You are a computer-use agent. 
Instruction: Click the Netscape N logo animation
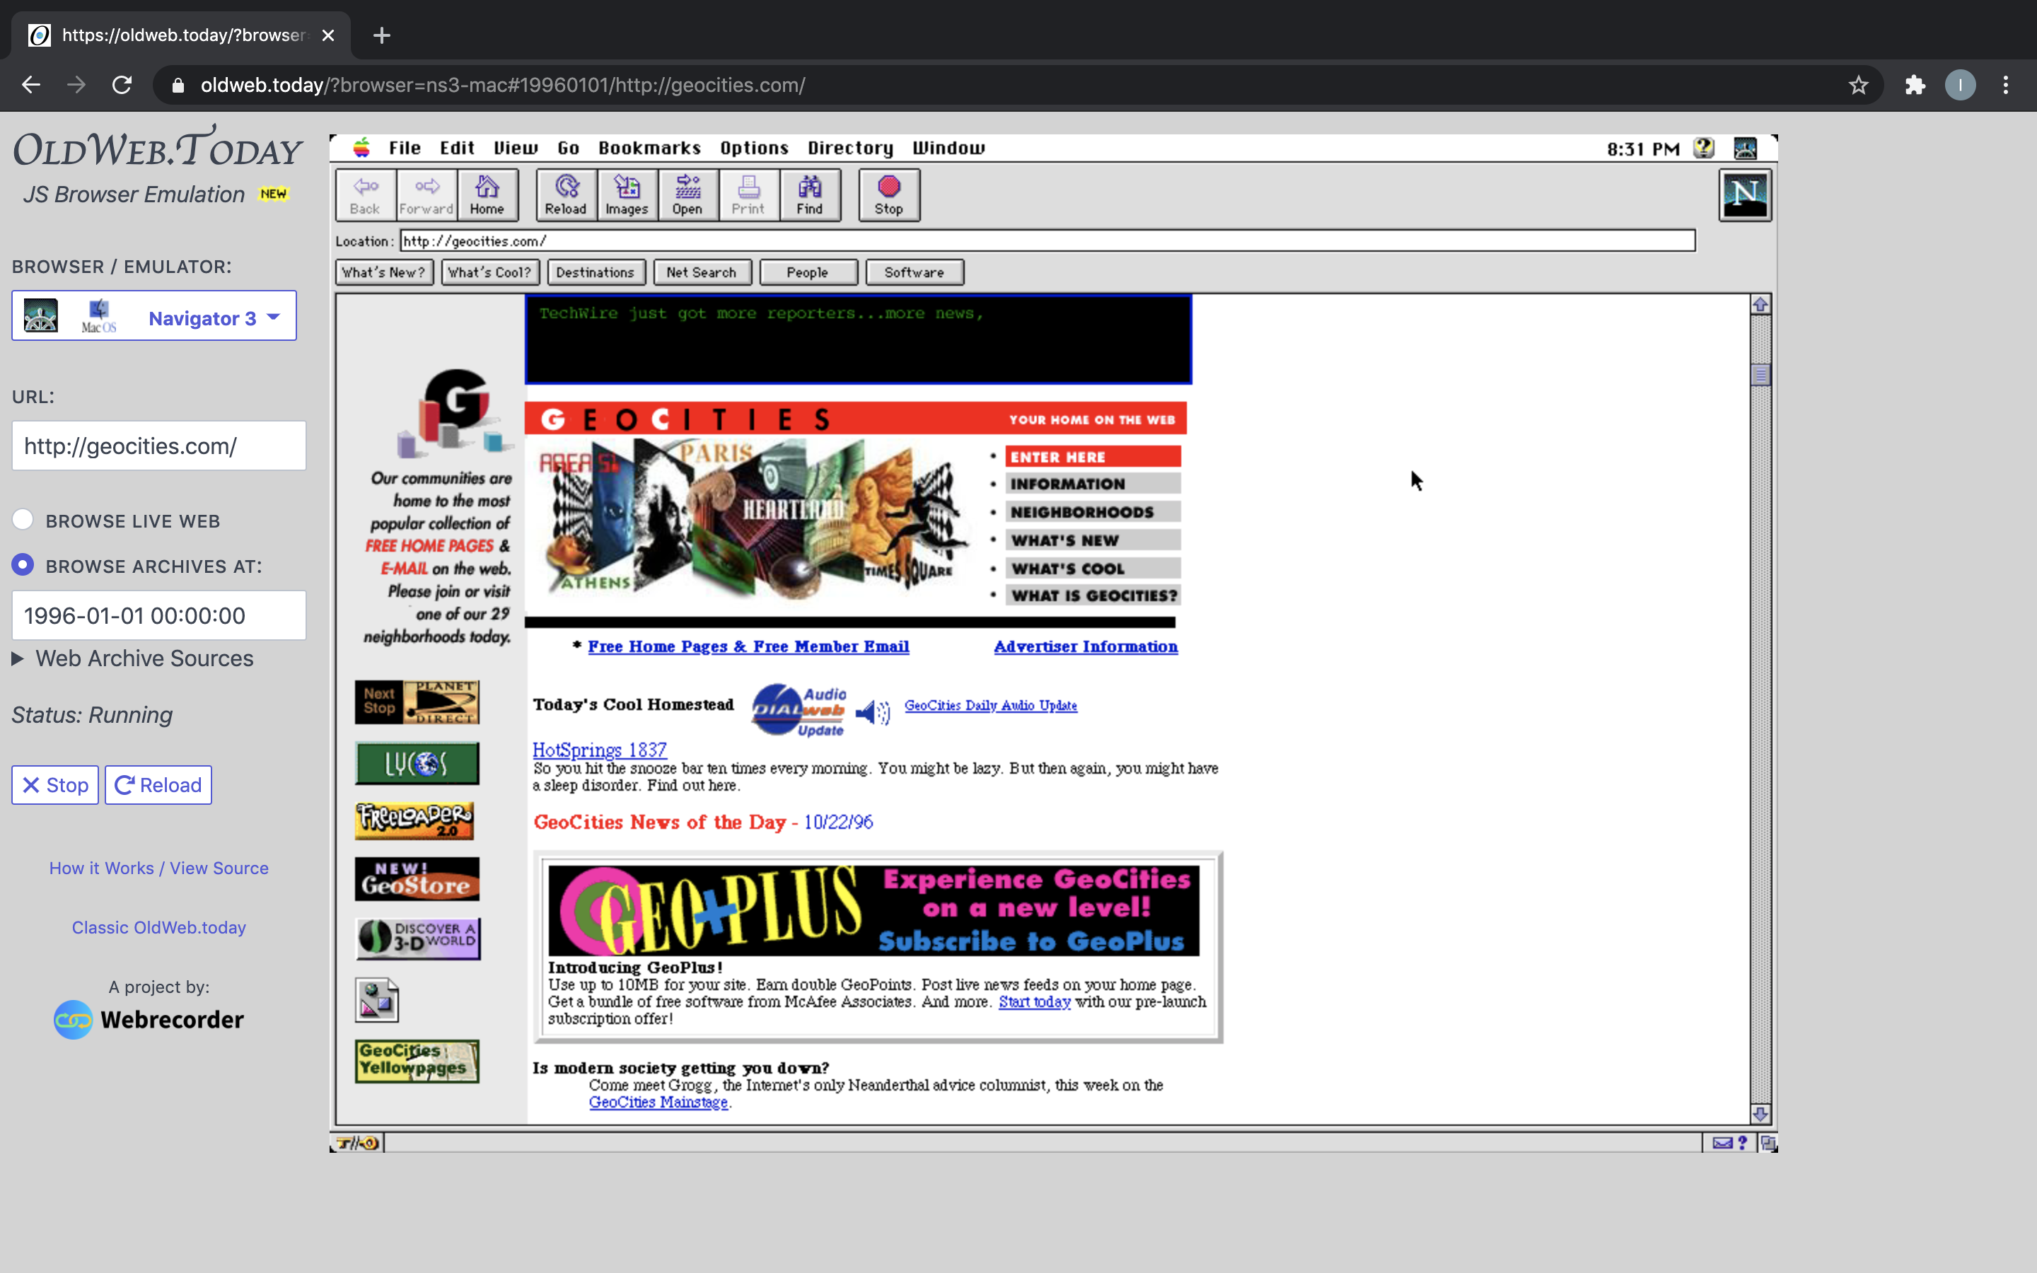click(1745, 194)
